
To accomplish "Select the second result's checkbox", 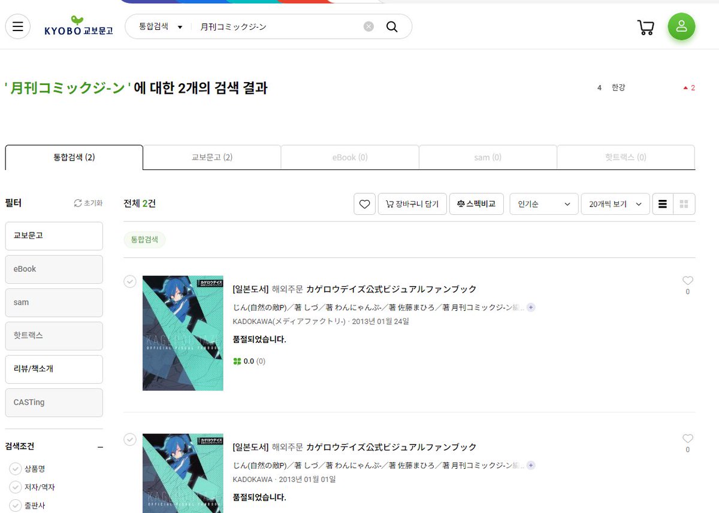I will (x=130, y=439).
